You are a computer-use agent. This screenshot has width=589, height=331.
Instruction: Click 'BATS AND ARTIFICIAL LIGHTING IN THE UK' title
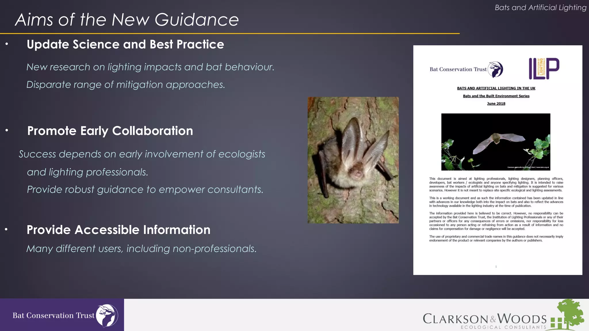pyautogui.click(x=496, y=88)
